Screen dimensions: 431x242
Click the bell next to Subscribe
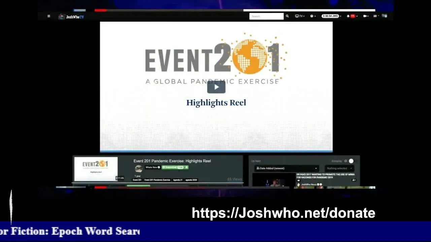click(x=186, y=167)
